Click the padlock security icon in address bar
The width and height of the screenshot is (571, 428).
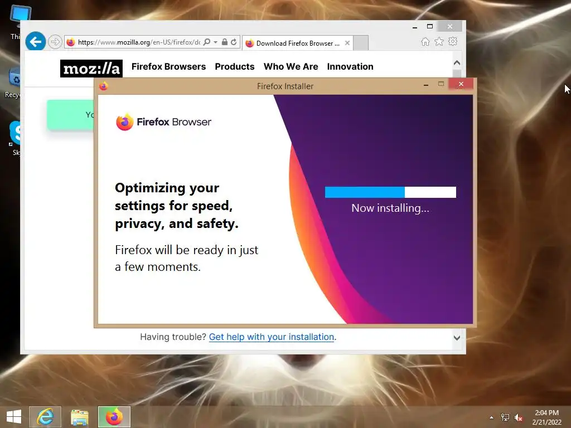[225, 42]
